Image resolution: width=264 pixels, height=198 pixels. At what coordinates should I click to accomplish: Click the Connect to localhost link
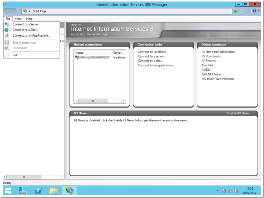point(152,52)
